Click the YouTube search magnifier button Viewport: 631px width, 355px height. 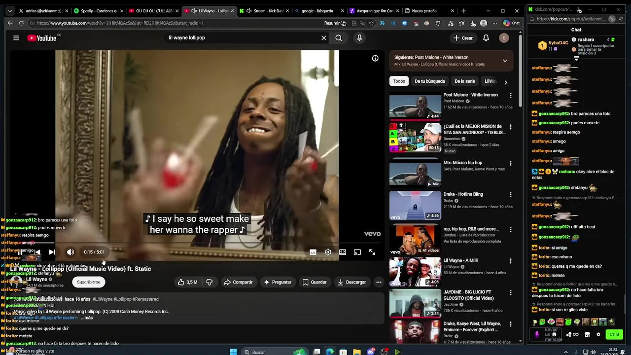point(339,38)
